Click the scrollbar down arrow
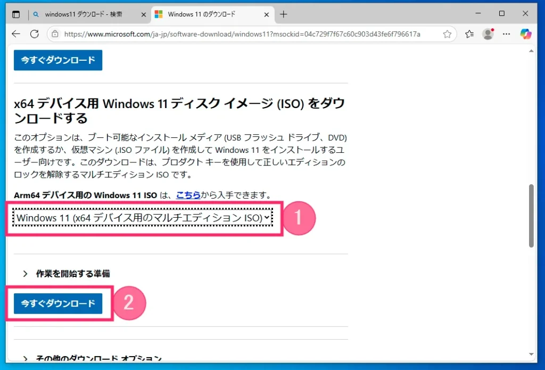 (x=531, y=355)
